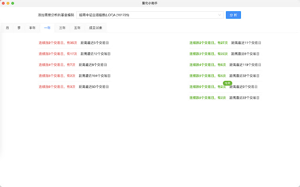Click green text 连续跌5个交易日，有5次
Viewport: 300px width, 187px height.
tap(208, 76)
